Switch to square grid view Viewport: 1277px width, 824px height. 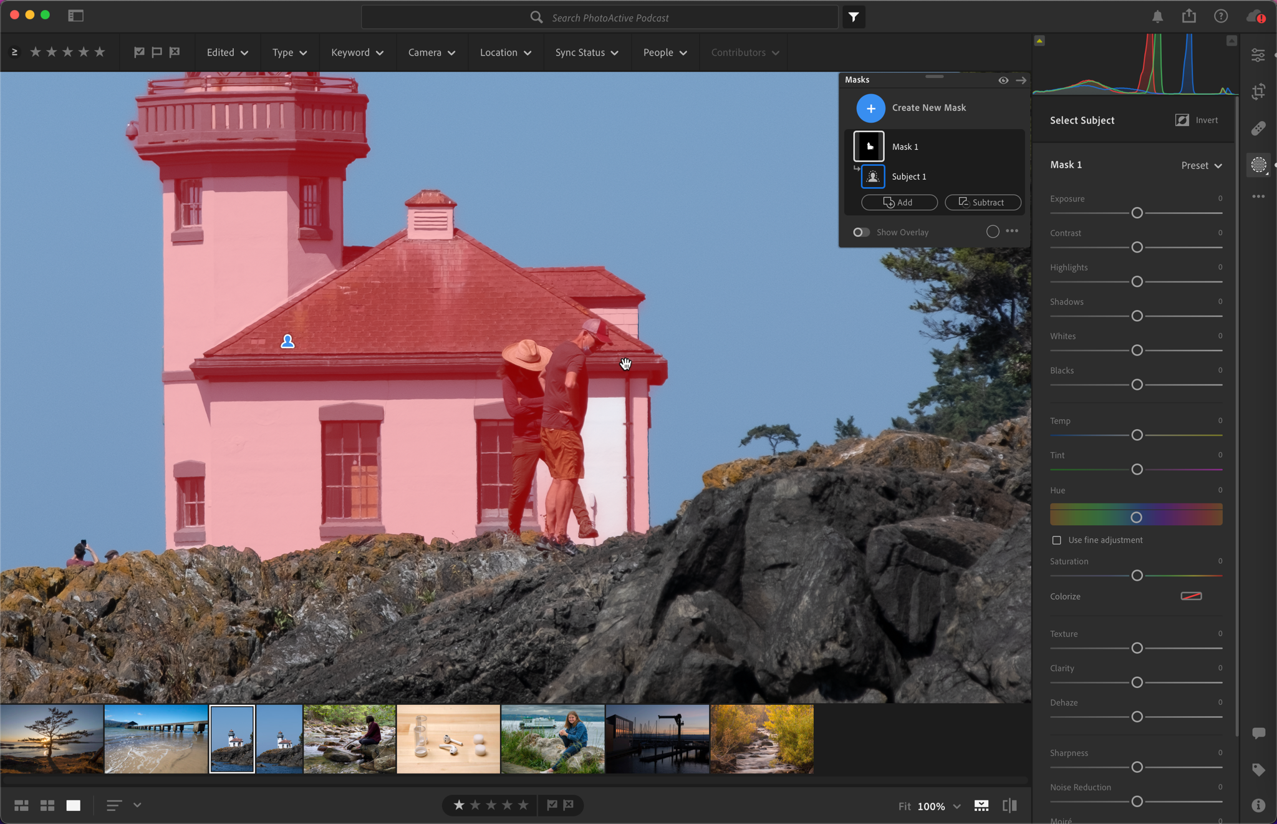(x=47, y=806)
